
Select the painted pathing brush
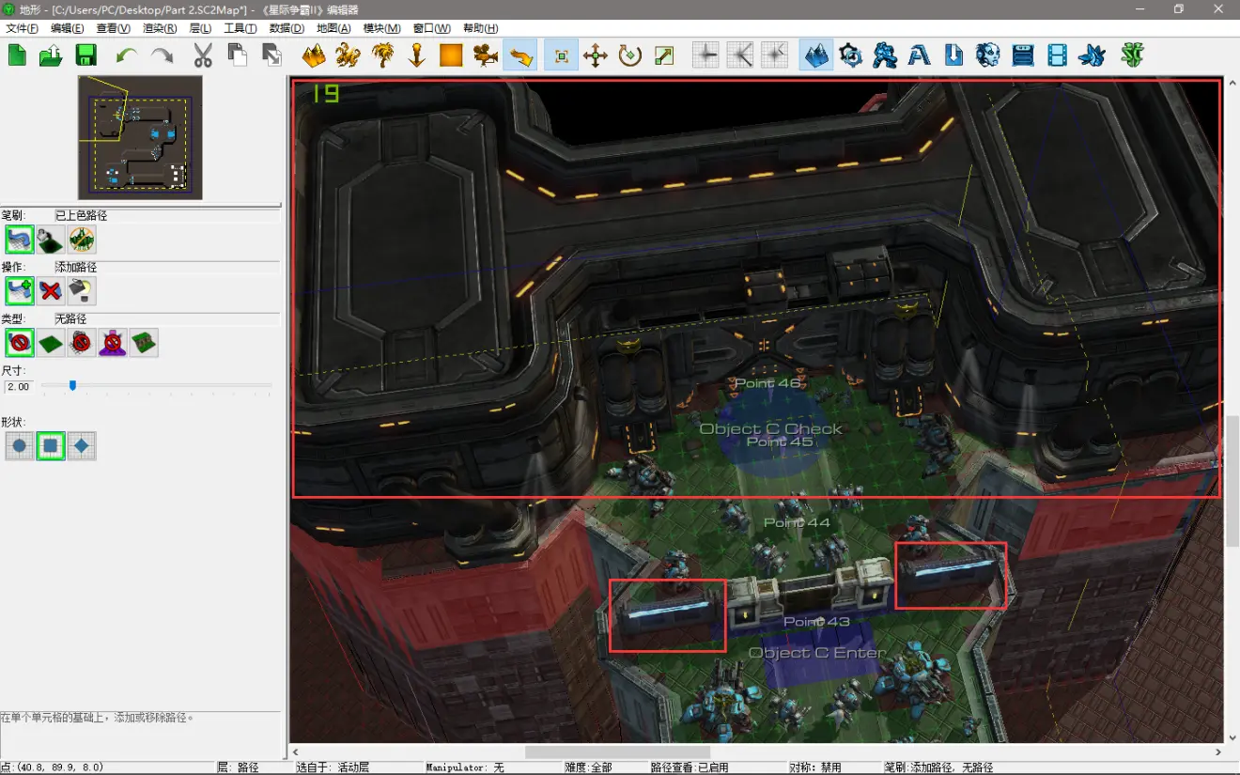pos(19,240)
